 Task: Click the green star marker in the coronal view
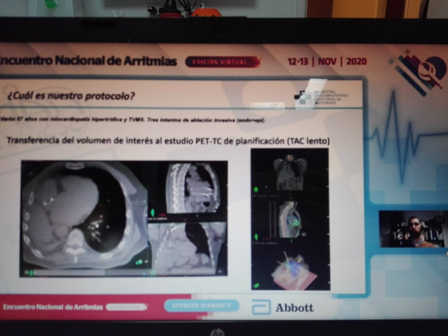[256, 189]
